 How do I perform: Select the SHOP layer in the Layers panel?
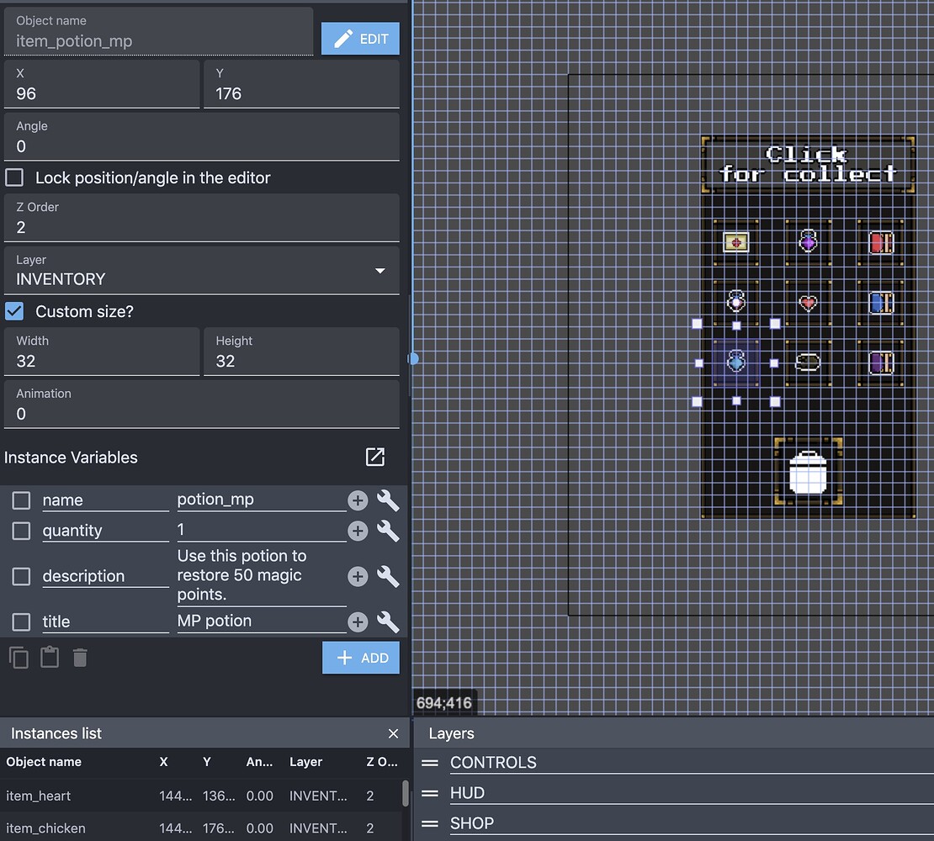point(473,823)
